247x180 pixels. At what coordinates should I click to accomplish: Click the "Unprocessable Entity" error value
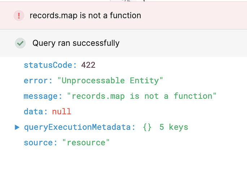pos(110,81)
